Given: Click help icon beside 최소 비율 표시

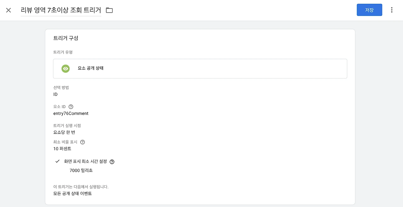Looking at the screenshot, I should (82, 142).
